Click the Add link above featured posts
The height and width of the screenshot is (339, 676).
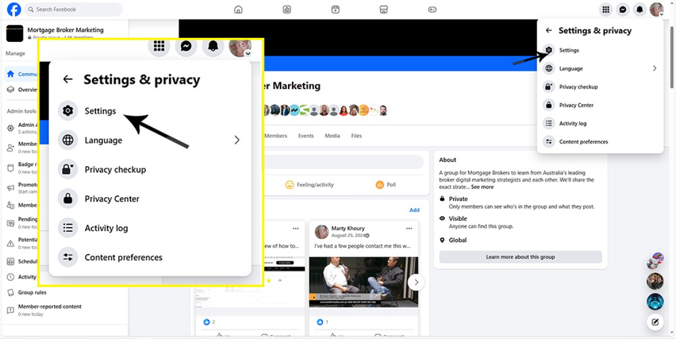[x=414, y=210]
